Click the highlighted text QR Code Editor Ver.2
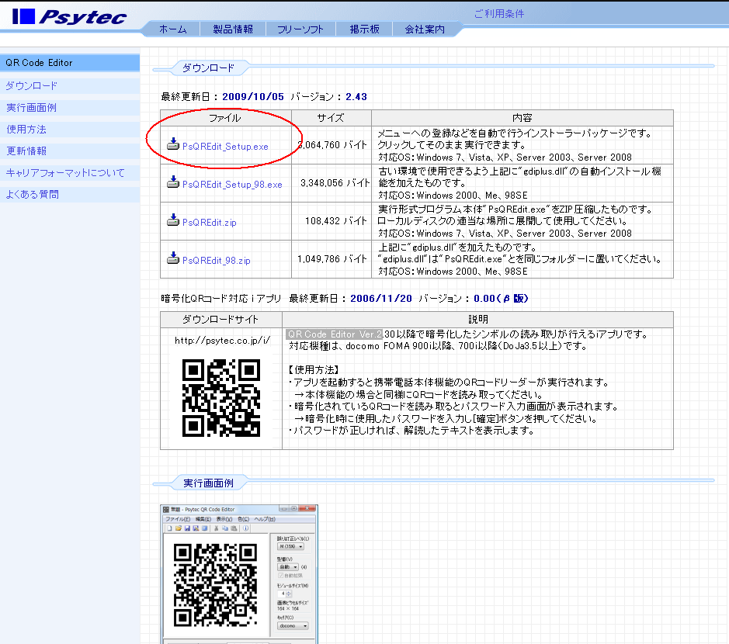Screen dimensions: 729x644 [x=335, y=334]
